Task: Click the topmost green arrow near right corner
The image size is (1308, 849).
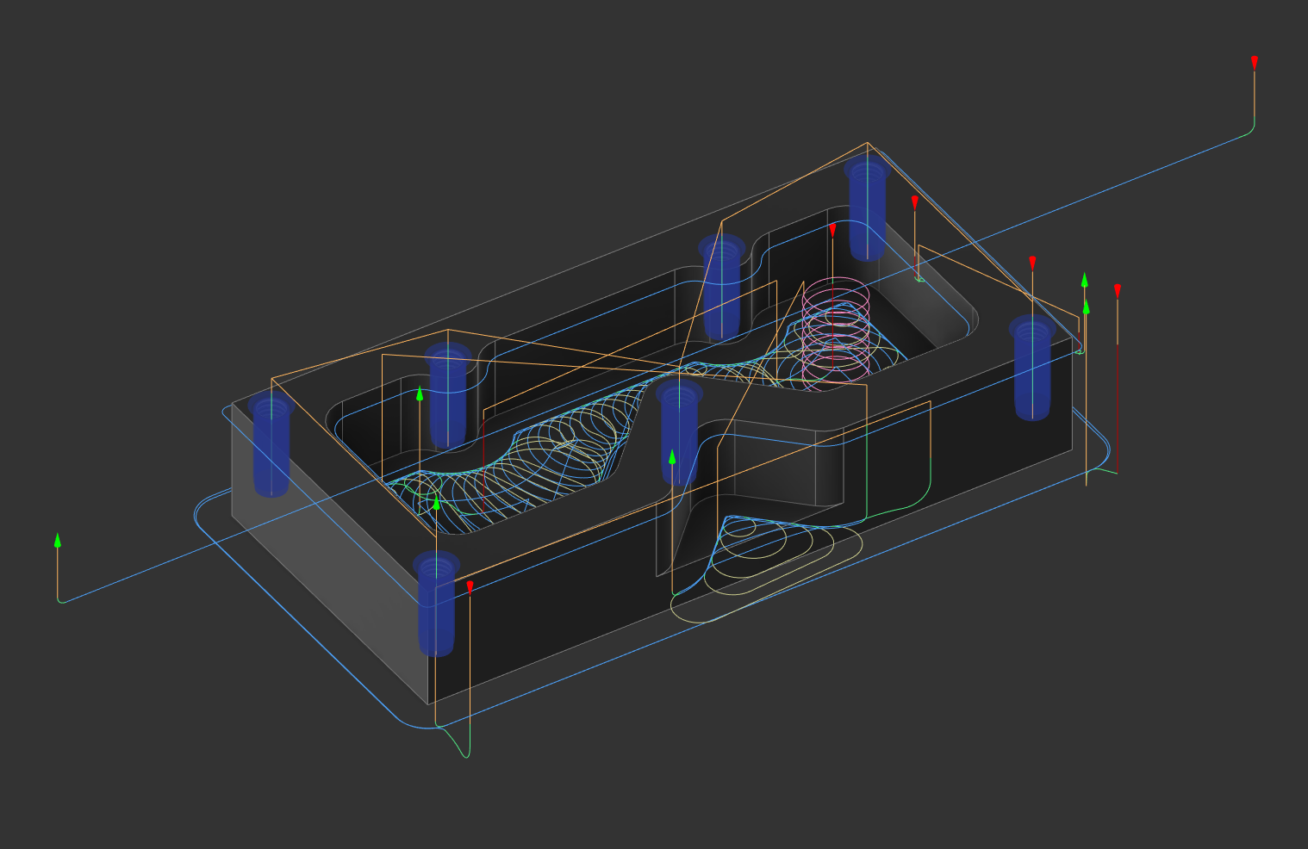Action: 1085,280
